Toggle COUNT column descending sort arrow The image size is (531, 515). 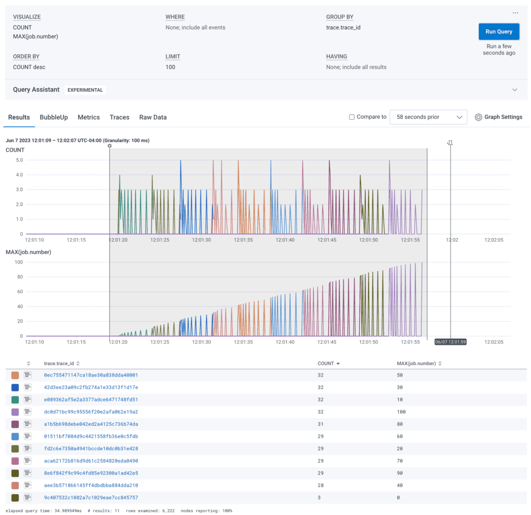[x=338, y=364]
